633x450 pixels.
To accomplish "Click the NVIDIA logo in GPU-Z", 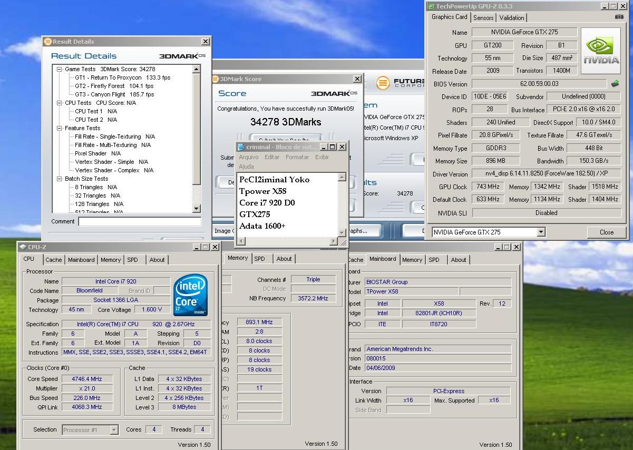I will click(x=601, y=50).
